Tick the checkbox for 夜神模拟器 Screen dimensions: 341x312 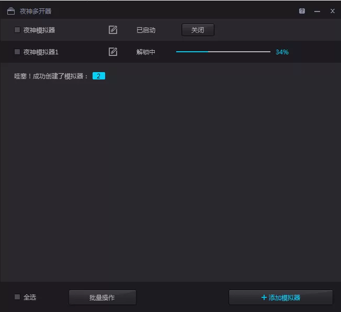coord(17,30)
